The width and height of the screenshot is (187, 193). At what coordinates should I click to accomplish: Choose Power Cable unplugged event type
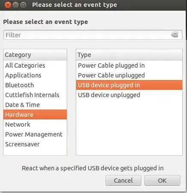click(129, 75)
